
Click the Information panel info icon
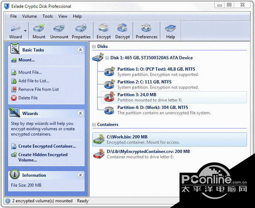[x=15, y=174]
